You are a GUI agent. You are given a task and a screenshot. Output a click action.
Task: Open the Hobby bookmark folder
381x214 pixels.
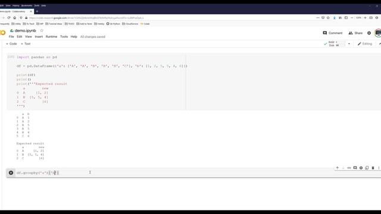(x=99, y=24)
